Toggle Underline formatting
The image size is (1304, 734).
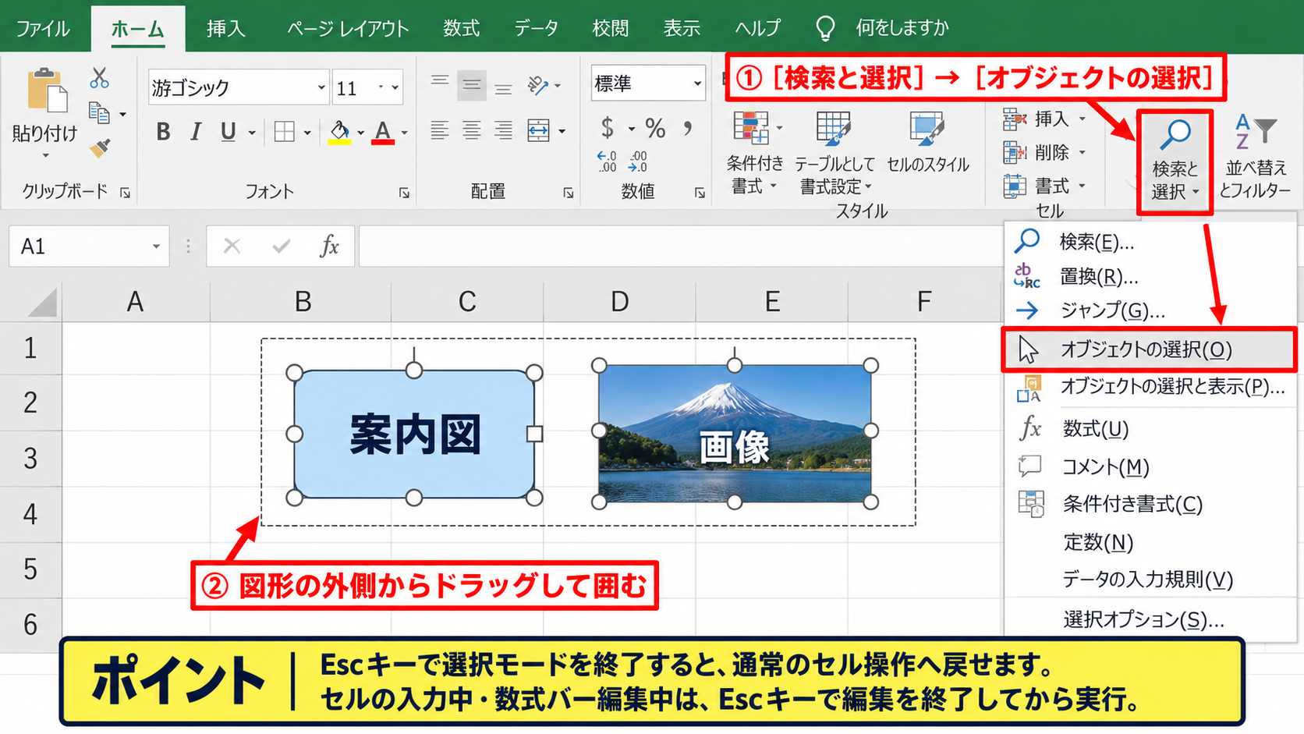(228, 132)
